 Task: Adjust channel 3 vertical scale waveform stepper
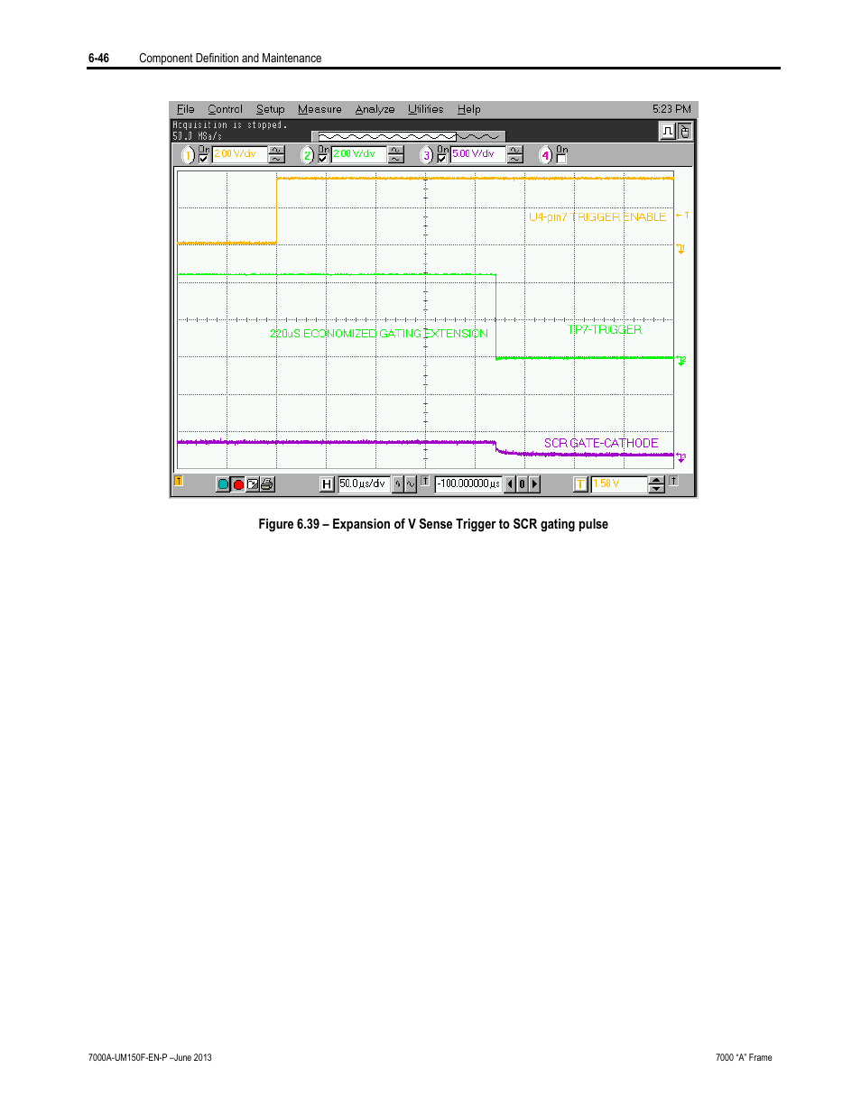(x=515, y=155)
